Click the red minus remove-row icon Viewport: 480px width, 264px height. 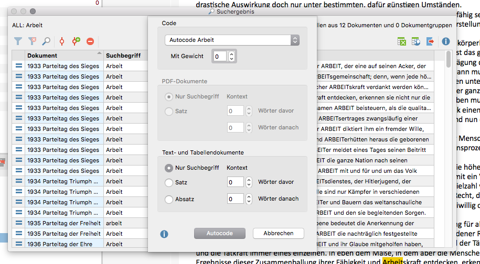coord(90,41)
